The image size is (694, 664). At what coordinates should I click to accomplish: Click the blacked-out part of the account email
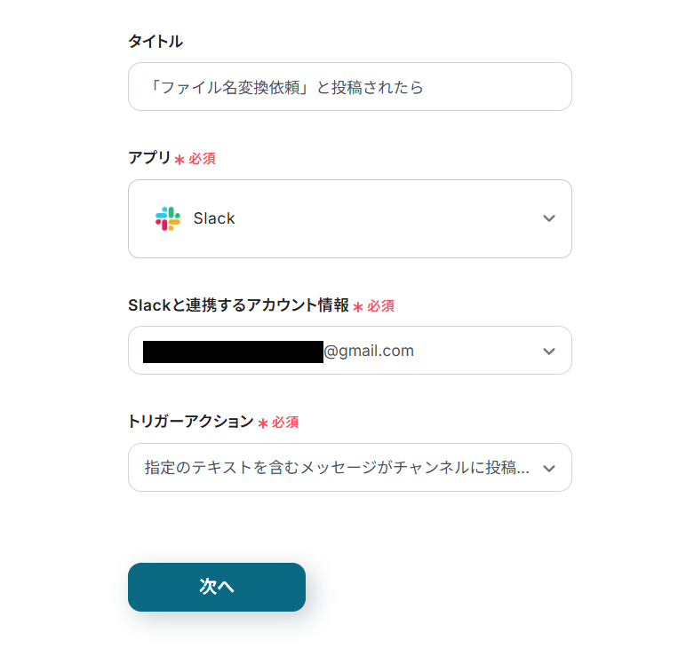[x=233, y=351]
